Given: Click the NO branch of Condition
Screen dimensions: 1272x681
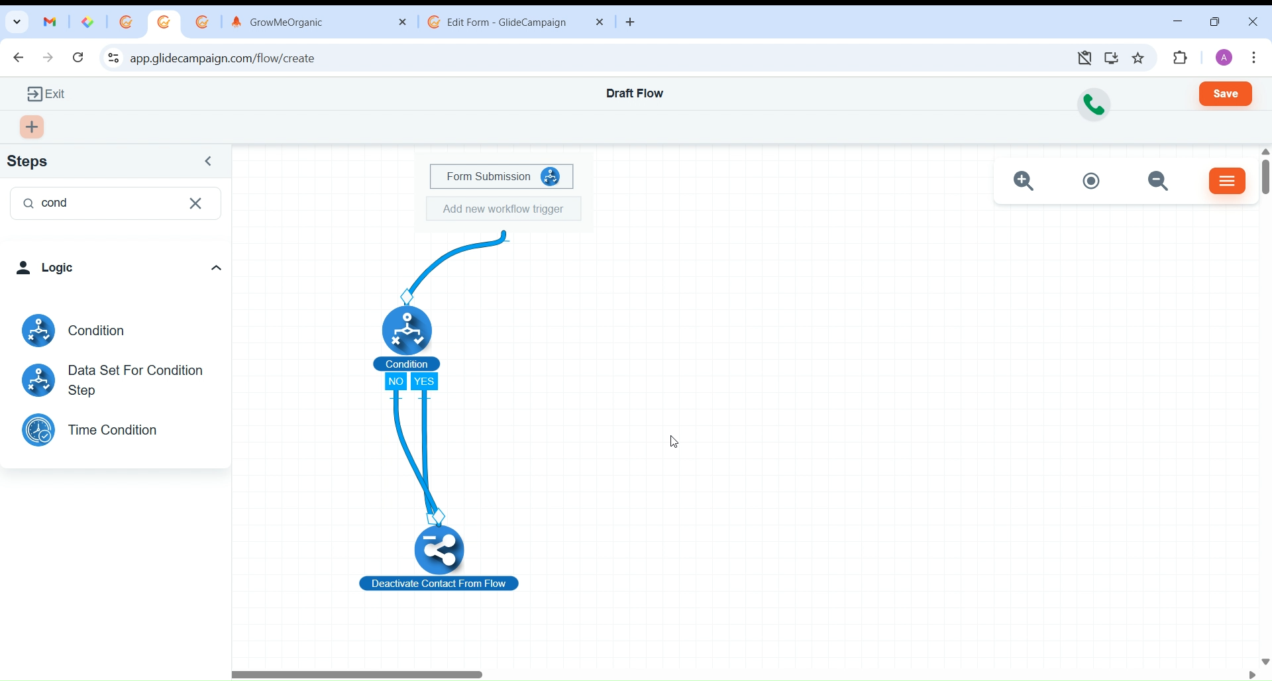Looking at the screenshot, I should pyautogui.click(x=396, y=382).
